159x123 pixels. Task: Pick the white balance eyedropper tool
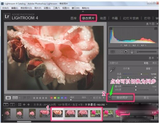[113, 70]
